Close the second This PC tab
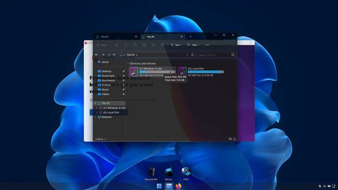 pyautogui.click(x=182, y=37)
